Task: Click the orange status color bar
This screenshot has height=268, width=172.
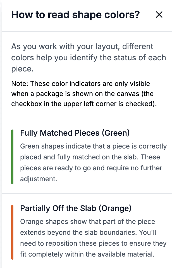Action: point(12,232)
